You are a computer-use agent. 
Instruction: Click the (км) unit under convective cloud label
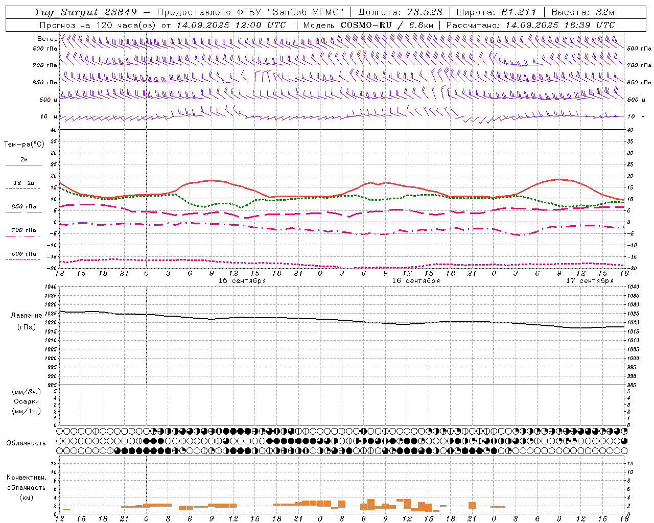26,497
